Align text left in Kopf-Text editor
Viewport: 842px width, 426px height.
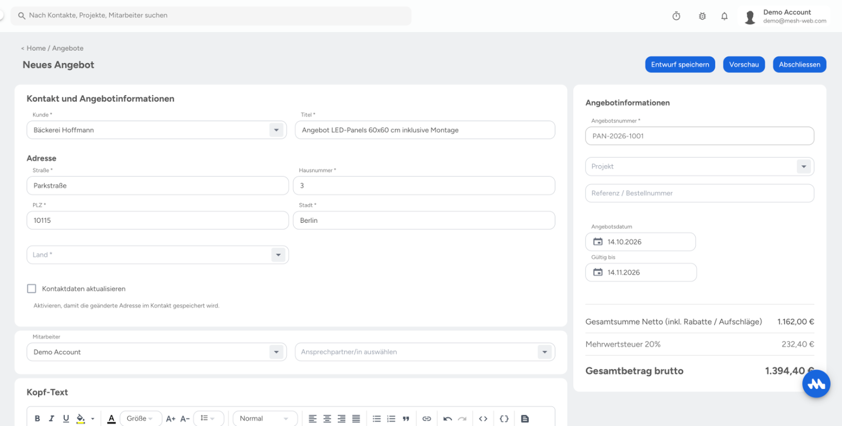312,418
